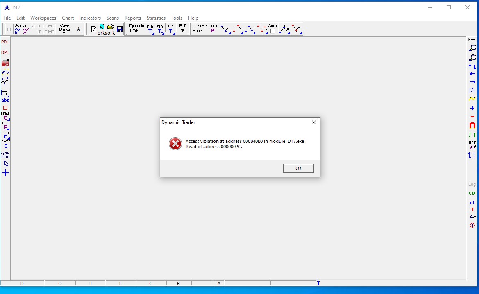Click the yellow zigzag line icon
Image resolution: width=479 pixels, height=294 pixels.
(x=472, y=98)
